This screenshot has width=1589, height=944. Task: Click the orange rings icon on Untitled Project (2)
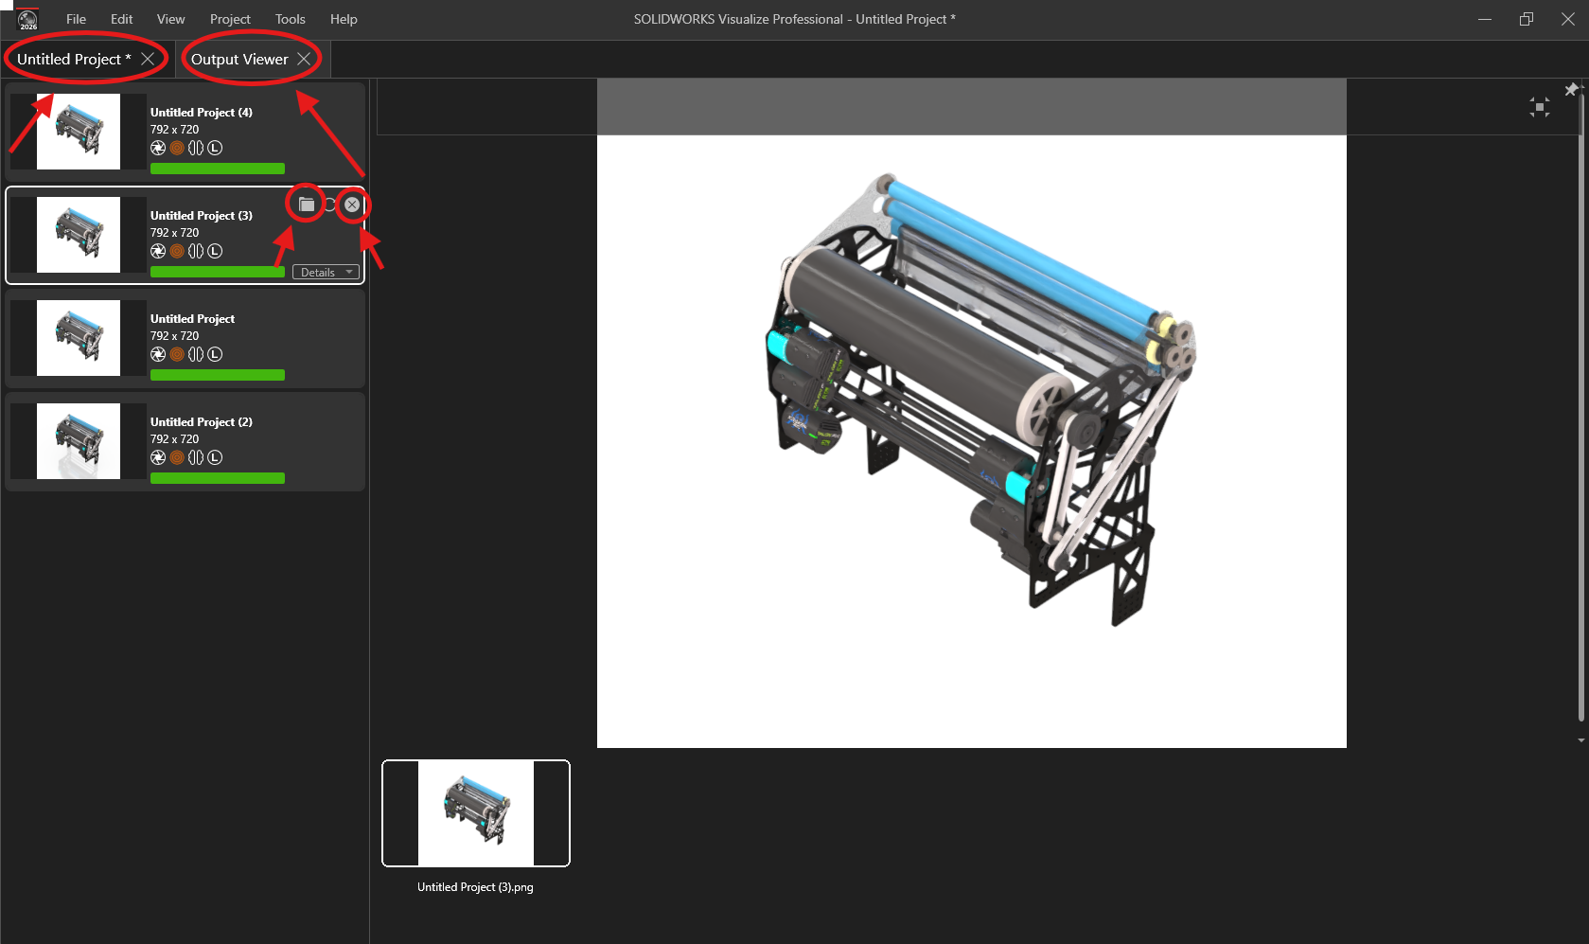[177, 457]
